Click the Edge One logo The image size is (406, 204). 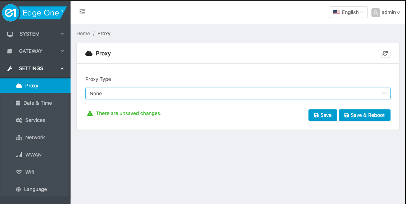pos(34,13)
